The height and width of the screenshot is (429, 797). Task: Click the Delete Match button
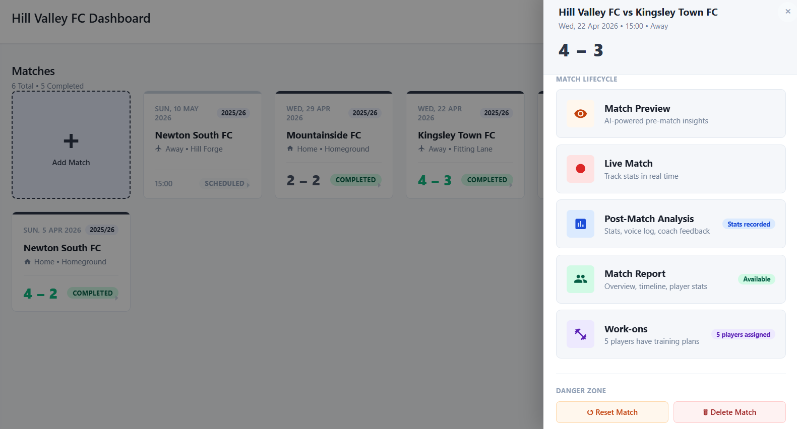[729, 412]
